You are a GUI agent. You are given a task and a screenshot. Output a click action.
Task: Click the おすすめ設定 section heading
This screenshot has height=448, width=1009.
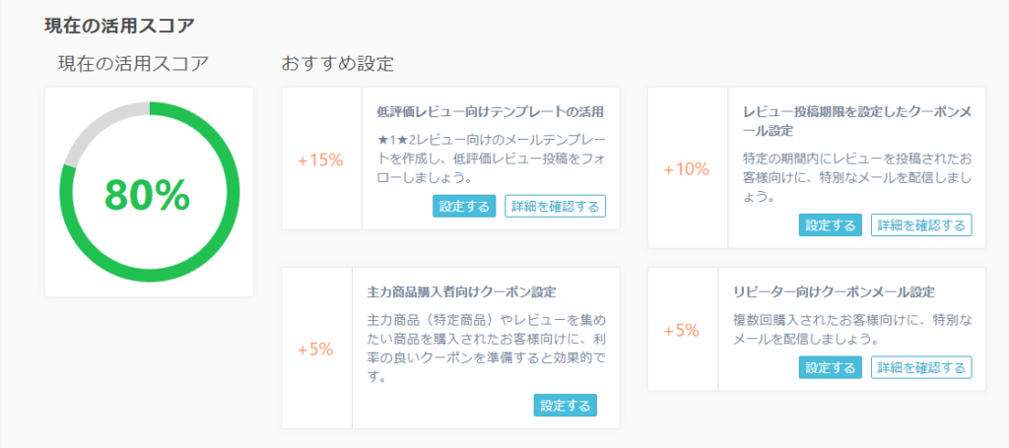(x=338, y=64)
